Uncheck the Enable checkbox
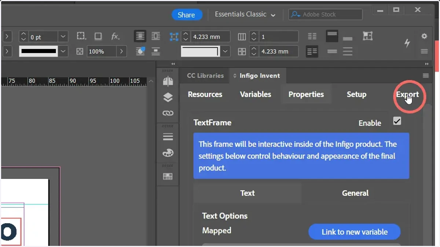 point(397,121)
